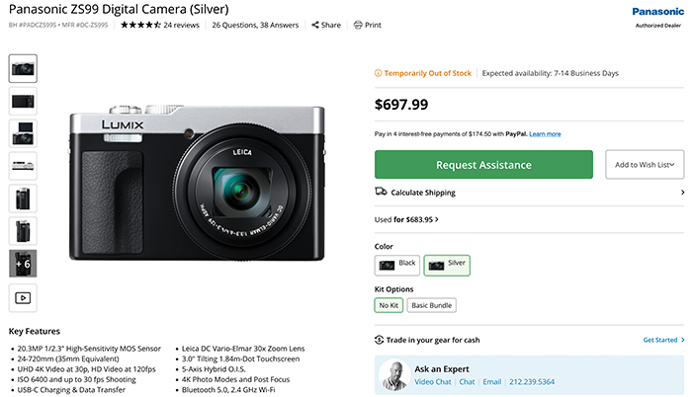The width and height of the screenshot is (692, 397).
Task: Open the product video play thumbnail
Action: [x=23, y=295]
